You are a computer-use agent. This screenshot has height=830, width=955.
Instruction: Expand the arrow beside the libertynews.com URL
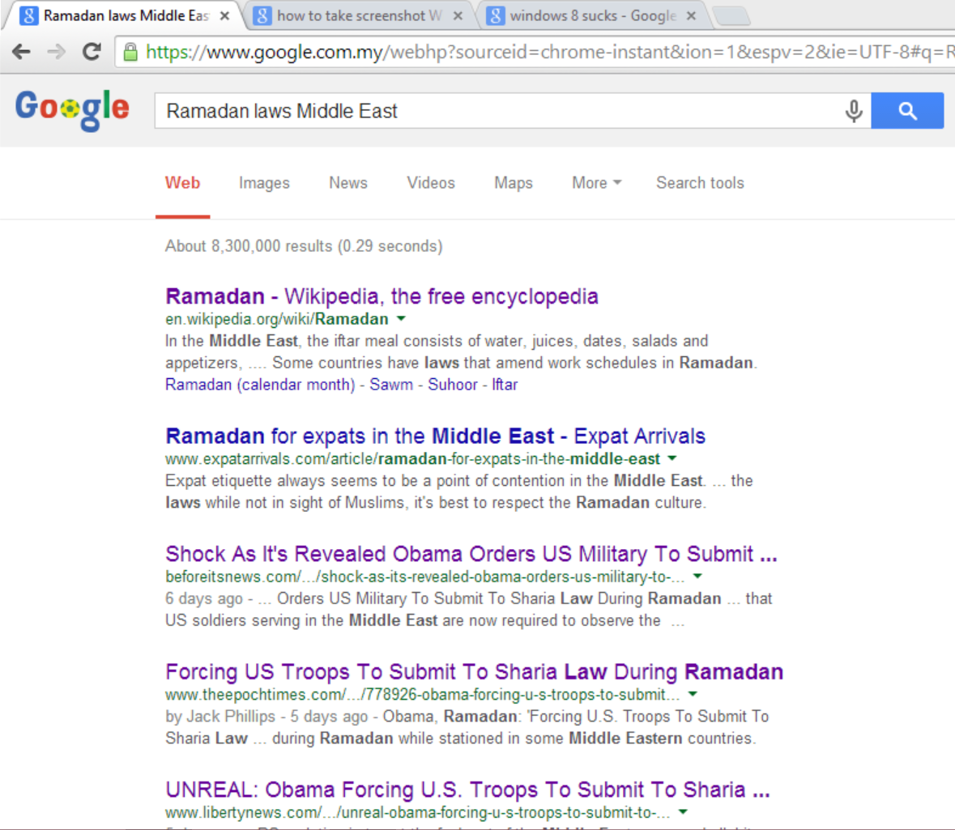684,811
